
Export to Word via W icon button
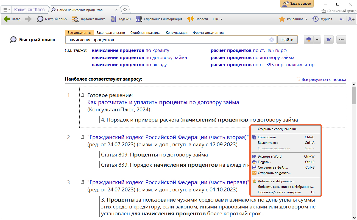pyautogui.click(x=328, y=40)
